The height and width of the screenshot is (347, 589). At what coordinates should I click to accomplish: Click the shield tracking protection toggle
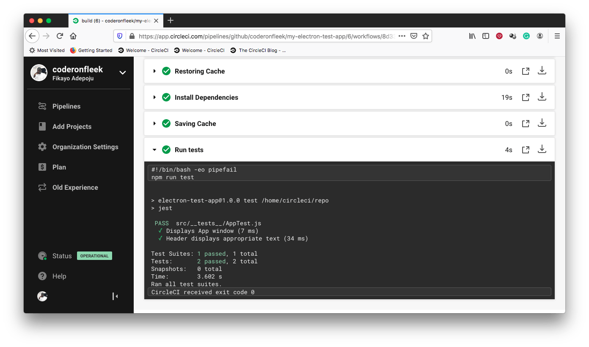tap(120, 36)
